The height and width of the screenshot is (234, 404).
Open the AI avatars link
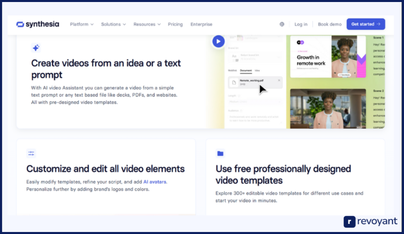pyautogui.click(x=155, y=182)
